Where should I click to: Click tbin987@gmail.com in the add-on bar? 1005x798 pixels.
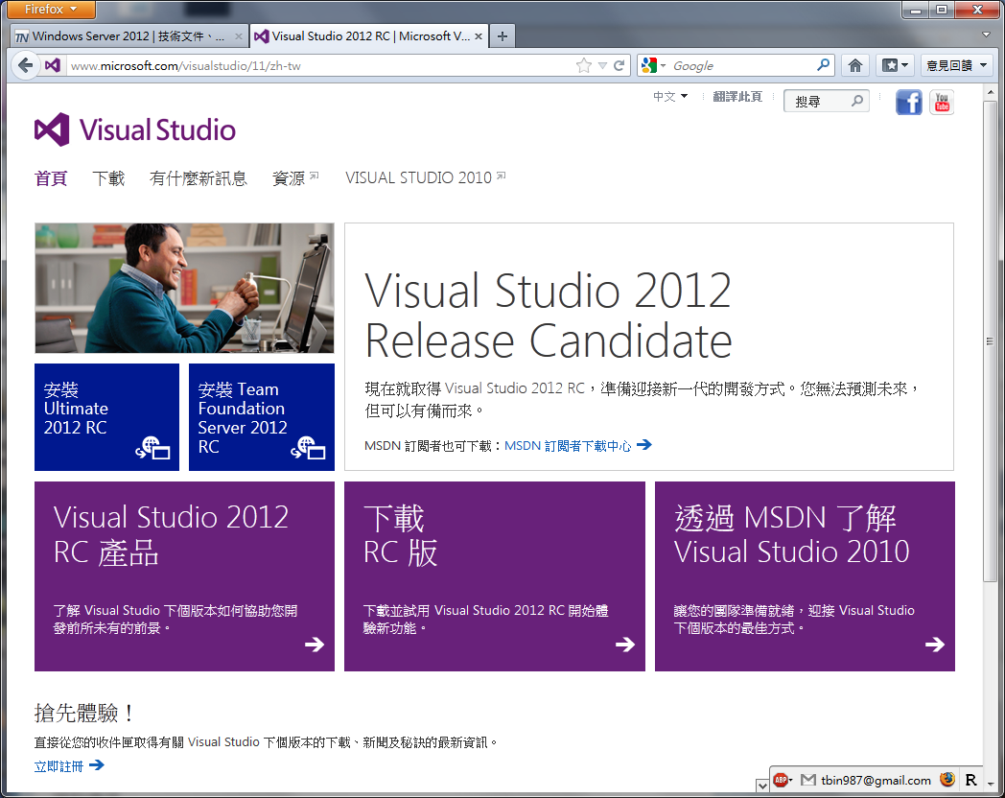point(876,780)
